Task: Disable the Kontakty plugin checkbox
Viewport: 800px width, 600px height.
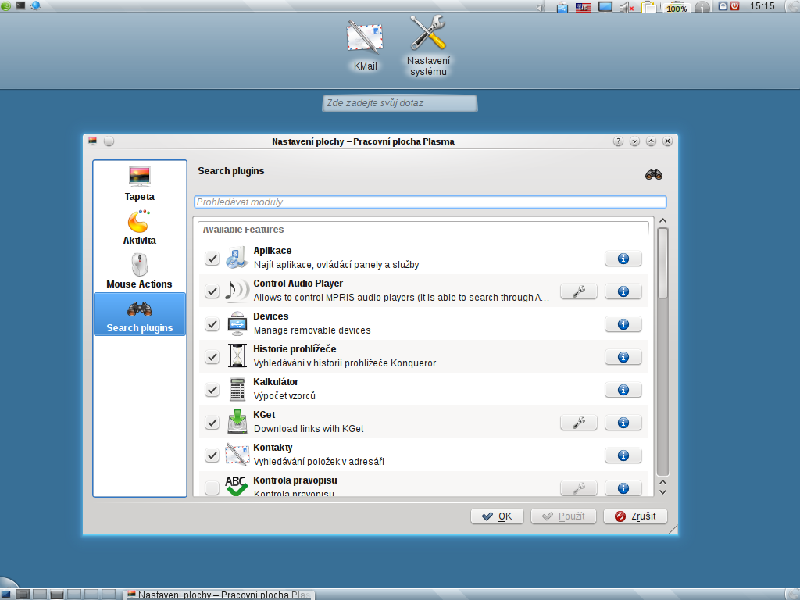Action: click(212, 455)
